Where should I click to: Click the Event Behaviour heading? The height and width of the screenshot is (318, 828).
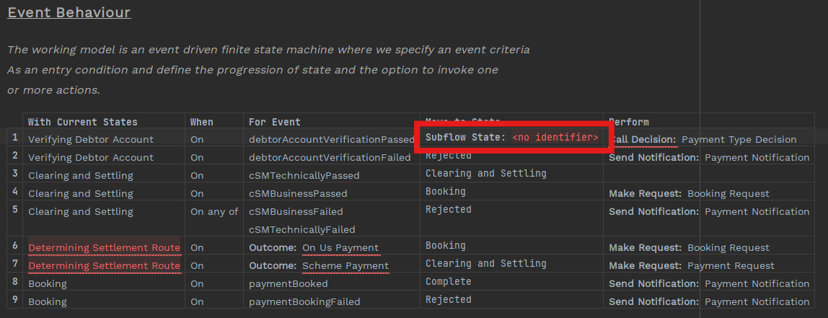click(69, 13)
